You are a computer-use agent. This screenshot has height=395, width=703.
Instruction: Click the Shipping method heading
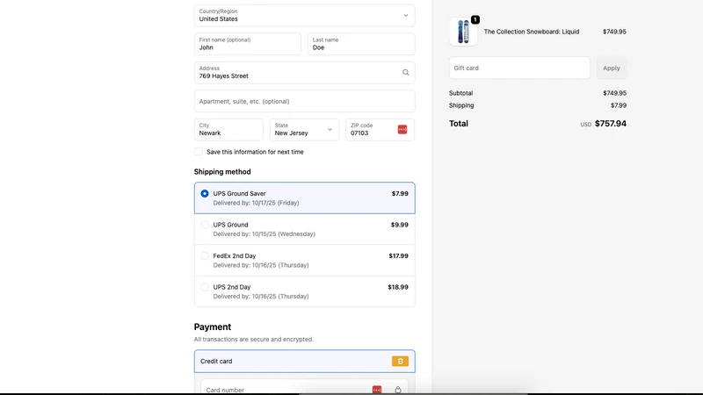[x=222, y=172]
